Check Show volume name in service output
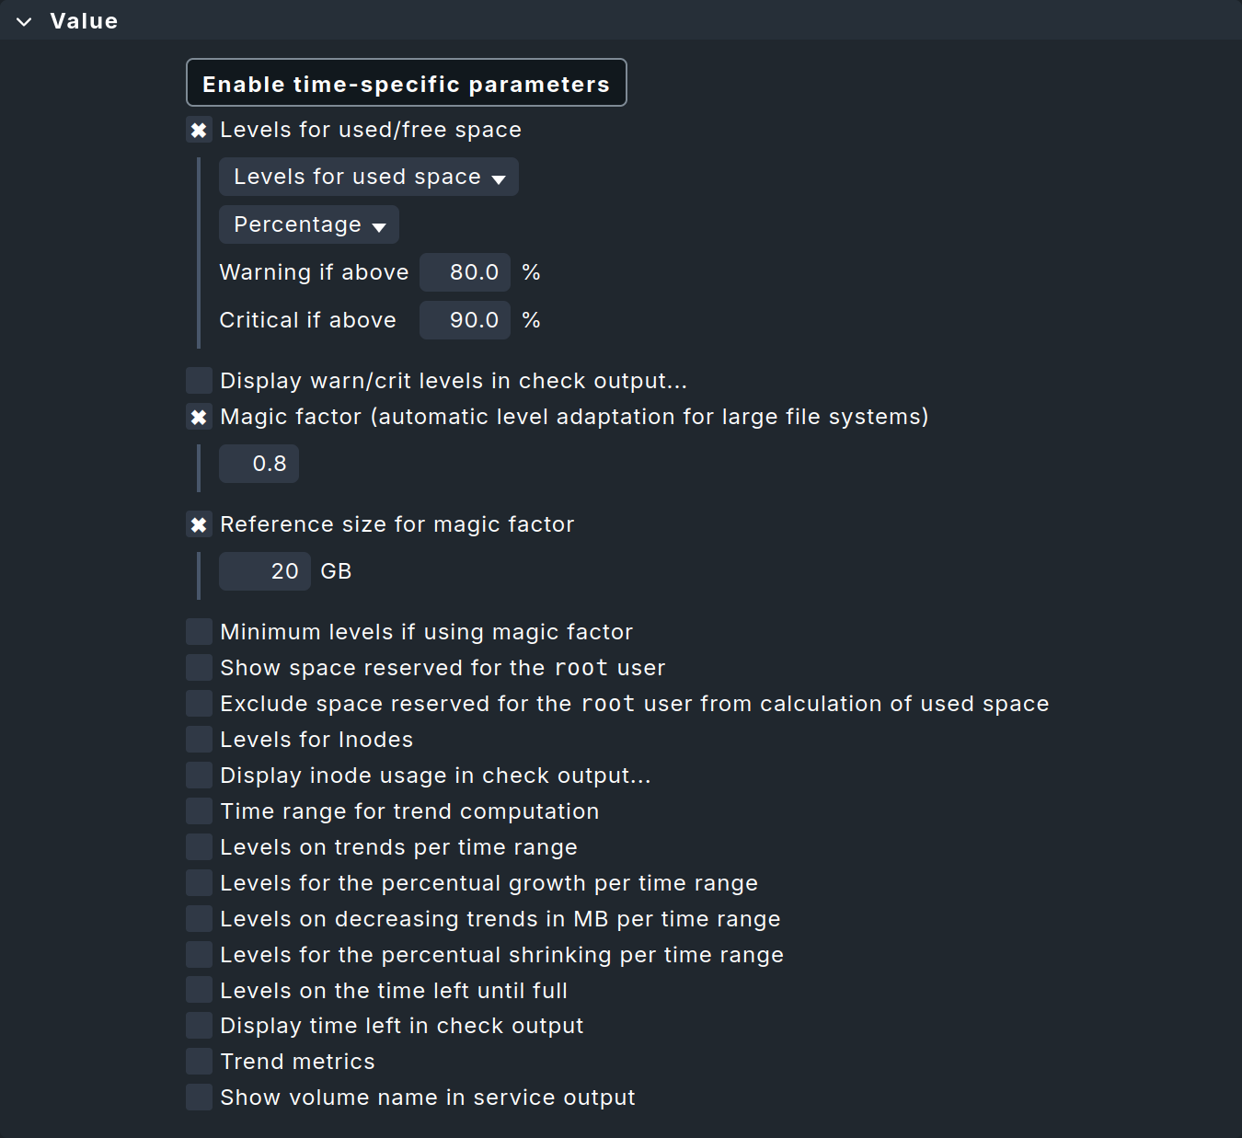This screenshot has width=1242, height=1138. click(199, 1097)
